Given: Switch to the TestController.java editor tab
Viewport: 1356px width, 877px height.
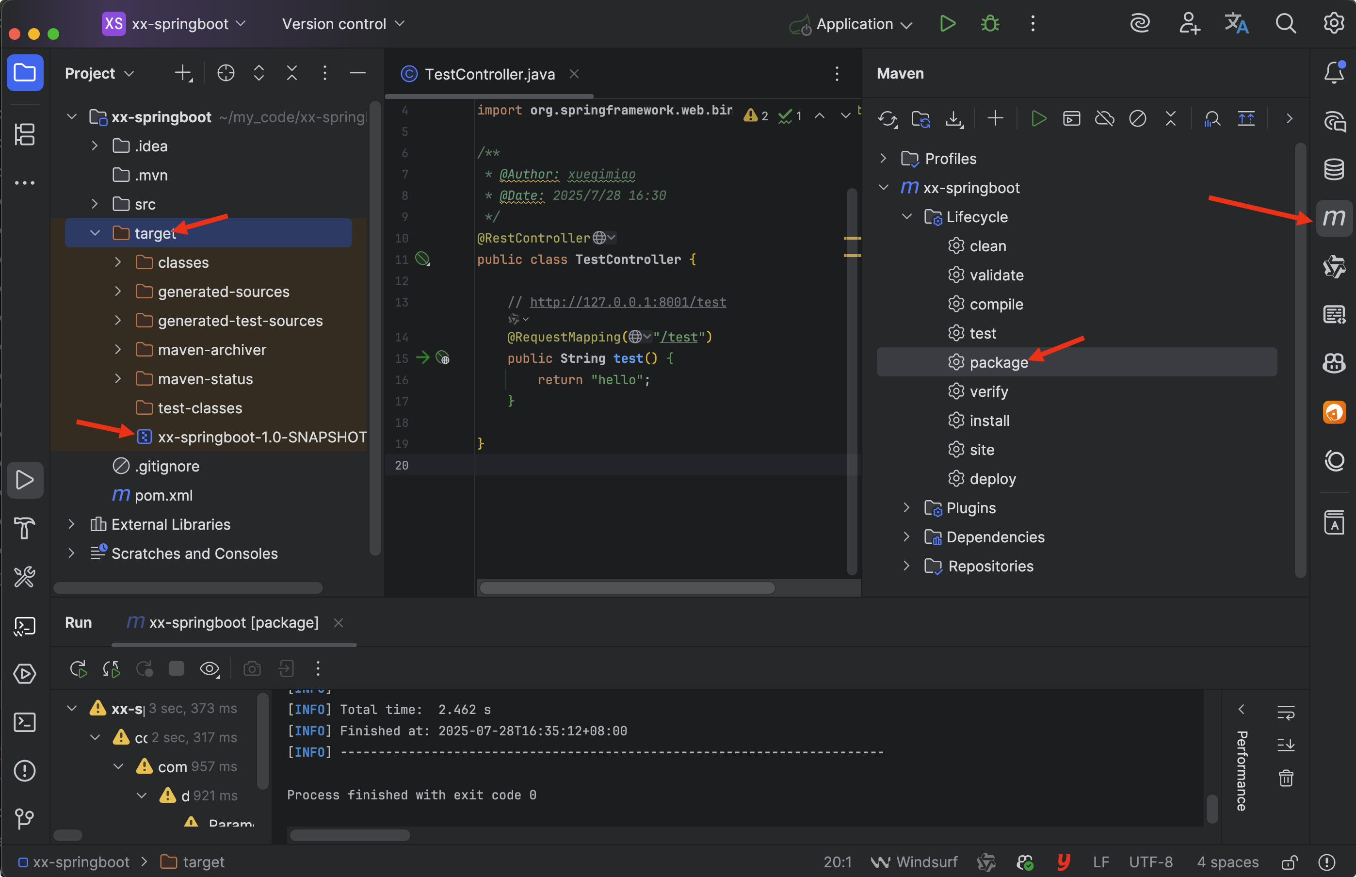Looking at the screenshot, I should pos(489,74).
